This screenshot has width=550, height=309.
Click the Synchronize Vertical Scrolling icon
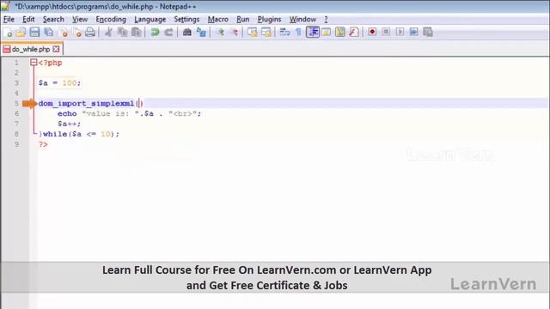pyautogui.click(x=252, y=33)
